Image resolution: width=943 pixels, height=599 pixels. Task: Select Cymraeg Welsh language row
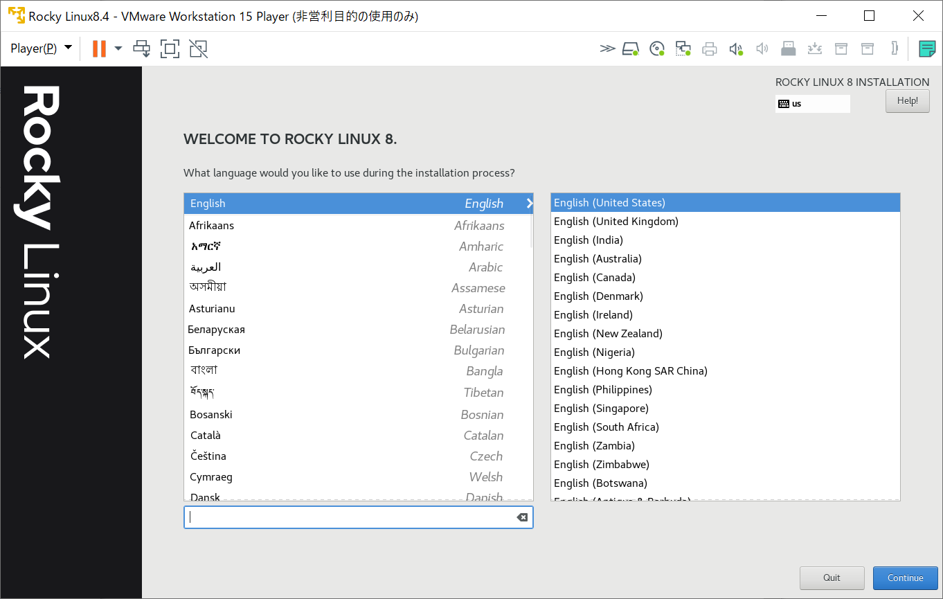pos(359,477)
